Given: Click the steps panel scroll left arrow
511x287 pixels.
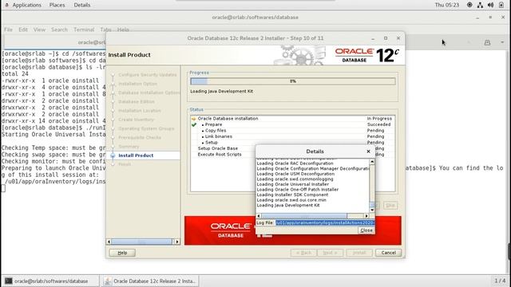Looking at the screenshot, I should pyautogui.click(x=109, y=242).
